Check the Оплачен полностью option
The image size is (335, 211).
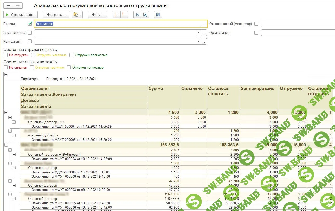pyautogui.click(x=69, y=68)
